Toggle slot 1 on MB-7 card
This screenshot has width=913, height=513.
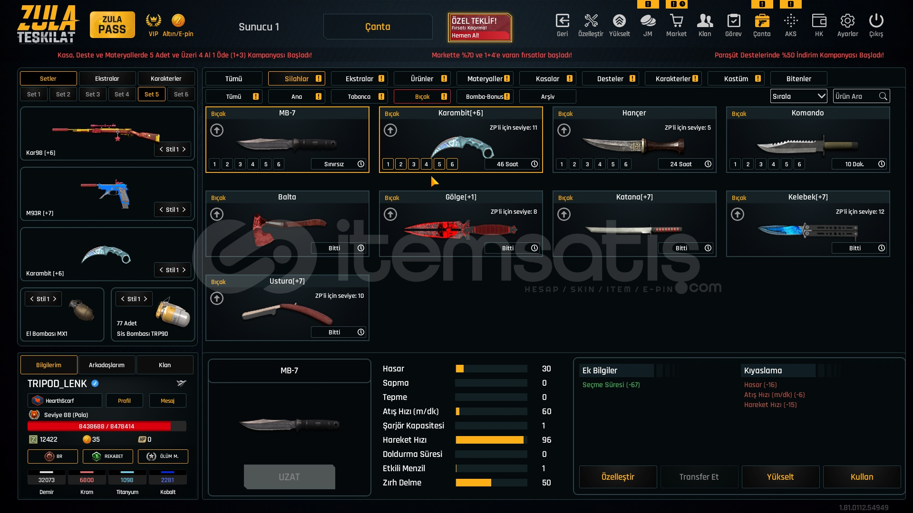click(214, 164)
